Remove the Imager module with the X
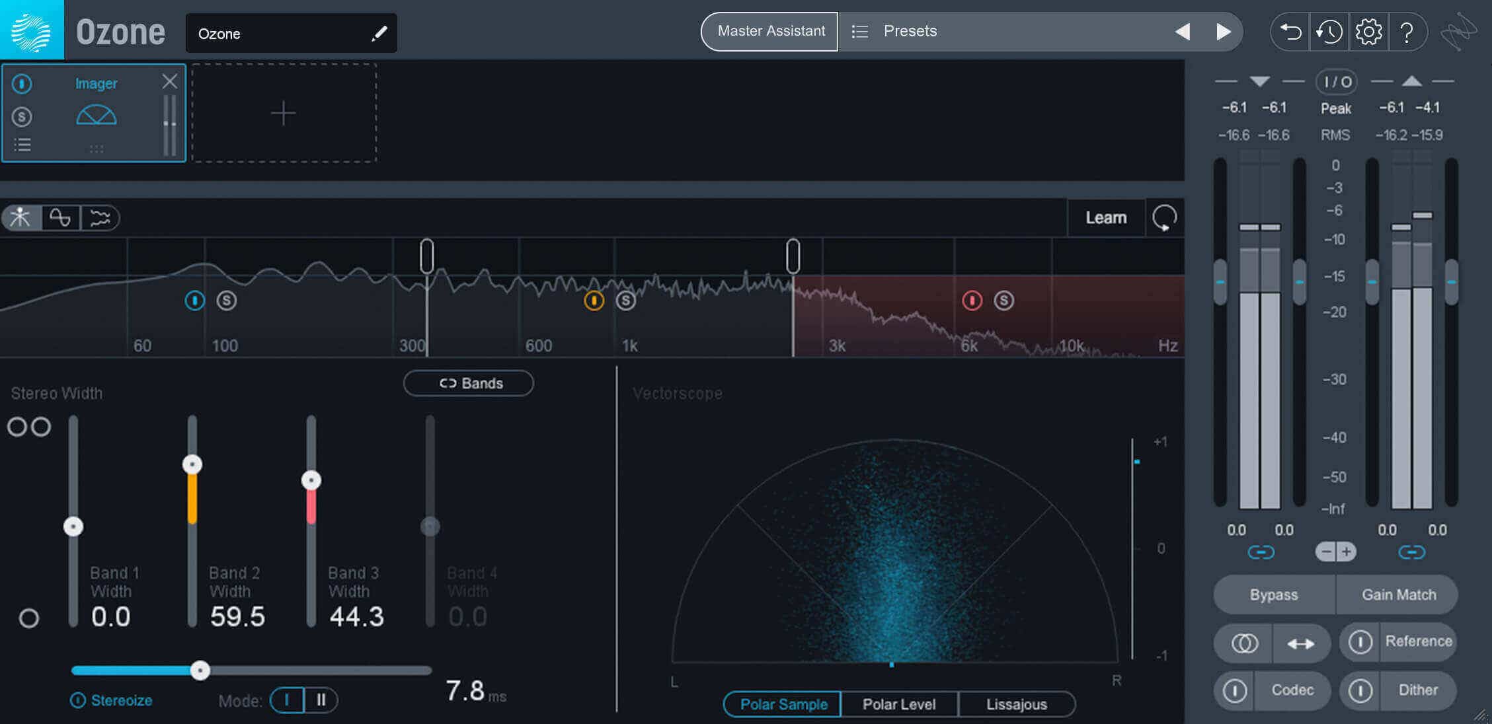The width and height of the screenshot is (1492, 724). click(x=170, y=81)
